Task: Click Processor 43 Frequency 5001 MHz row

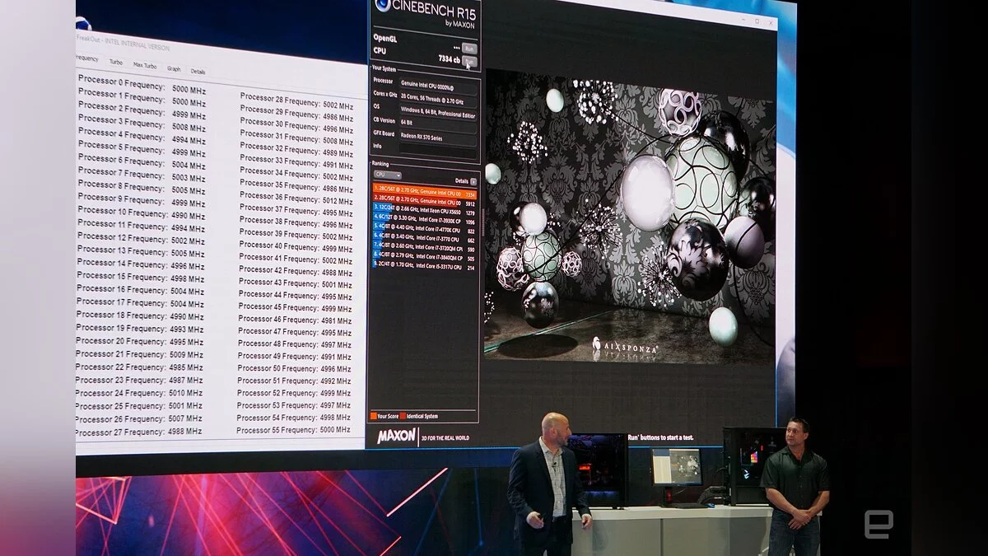Action: pos(295,283)
